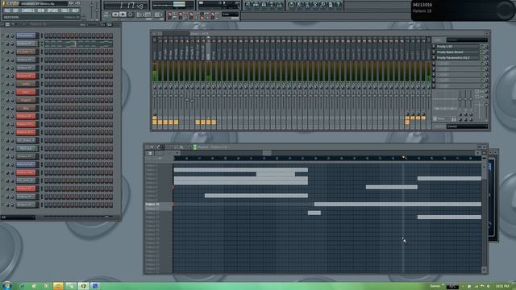Click the main pitch slider in top panel
The height and width of the screenshot is (290, 516).
97,10
